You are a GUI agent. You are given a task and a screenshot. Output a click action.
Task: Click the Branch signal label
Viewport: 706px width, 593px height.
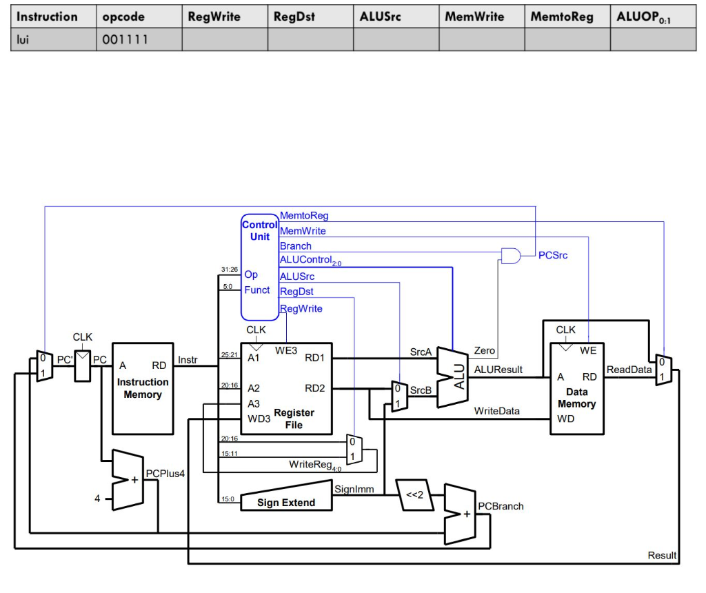click(296, 245)
